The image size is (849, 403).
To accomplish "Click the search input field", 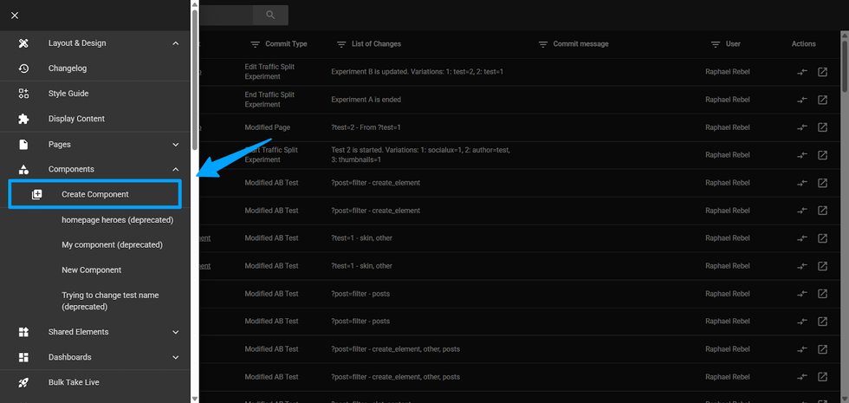I will [226, 16].
